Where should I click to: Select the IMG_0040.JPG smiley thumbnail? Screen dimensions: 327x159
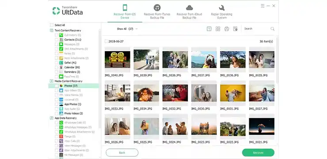(118, 59)
